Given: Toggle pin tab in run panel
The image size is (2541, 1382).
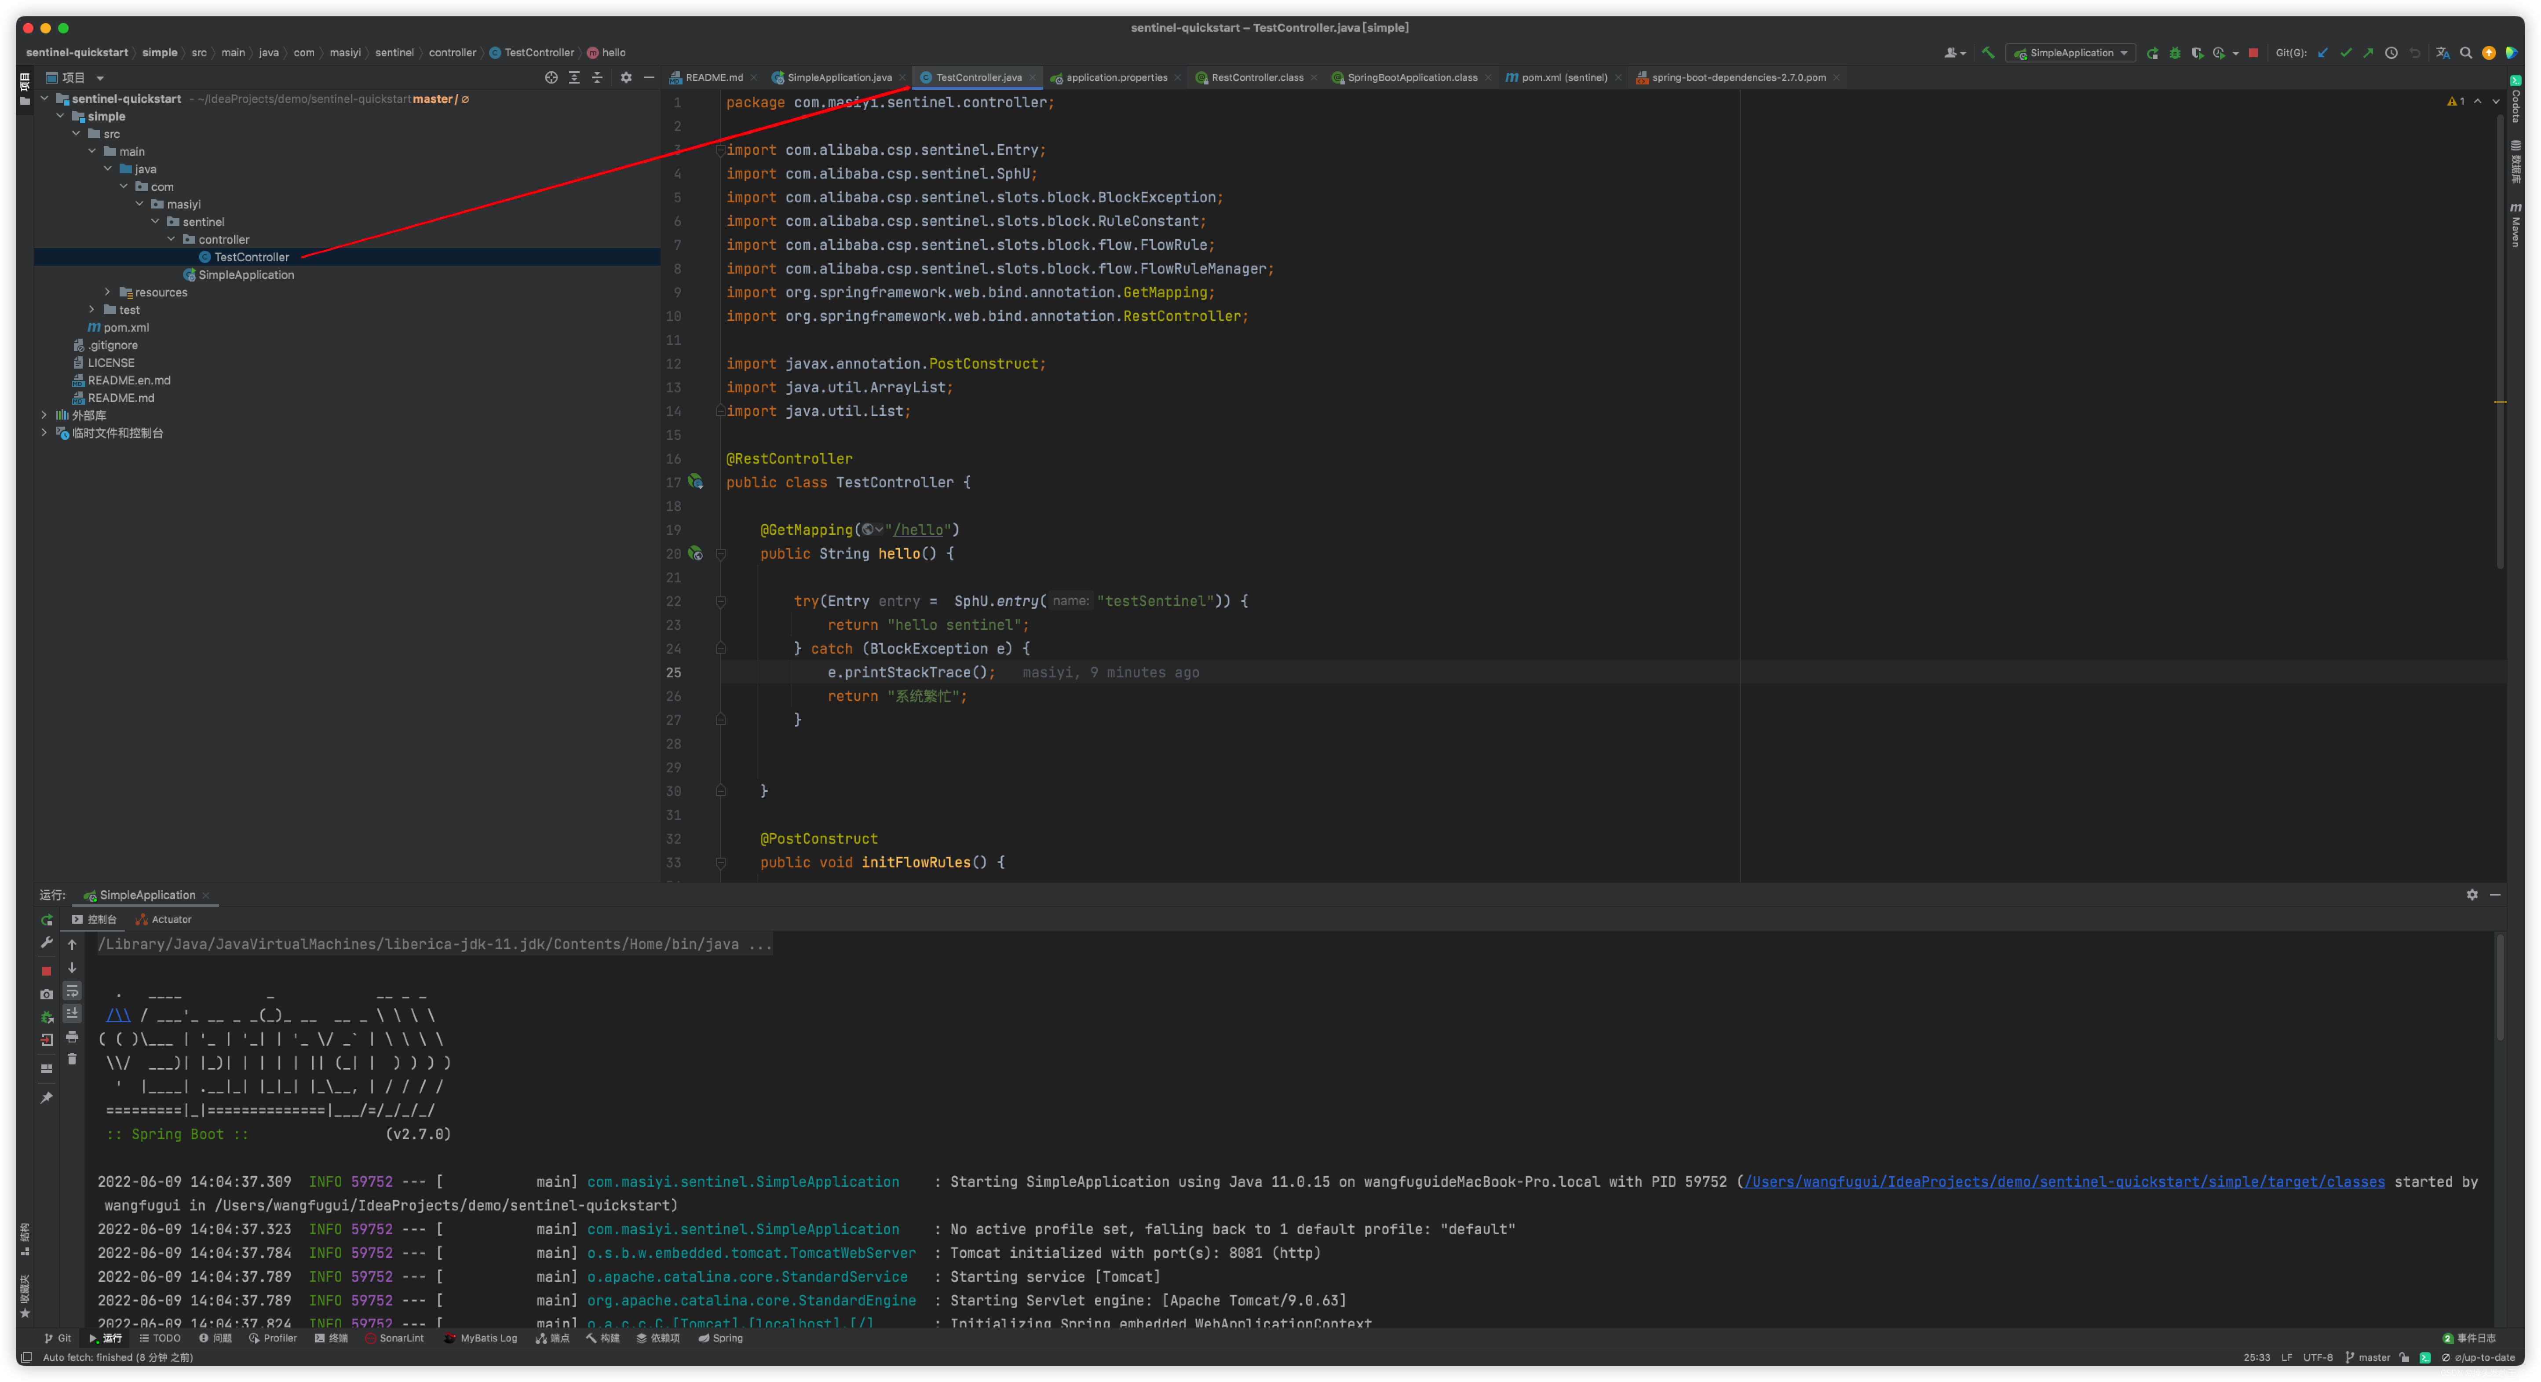Looking at the screenshot, I should pos(46,1098).
